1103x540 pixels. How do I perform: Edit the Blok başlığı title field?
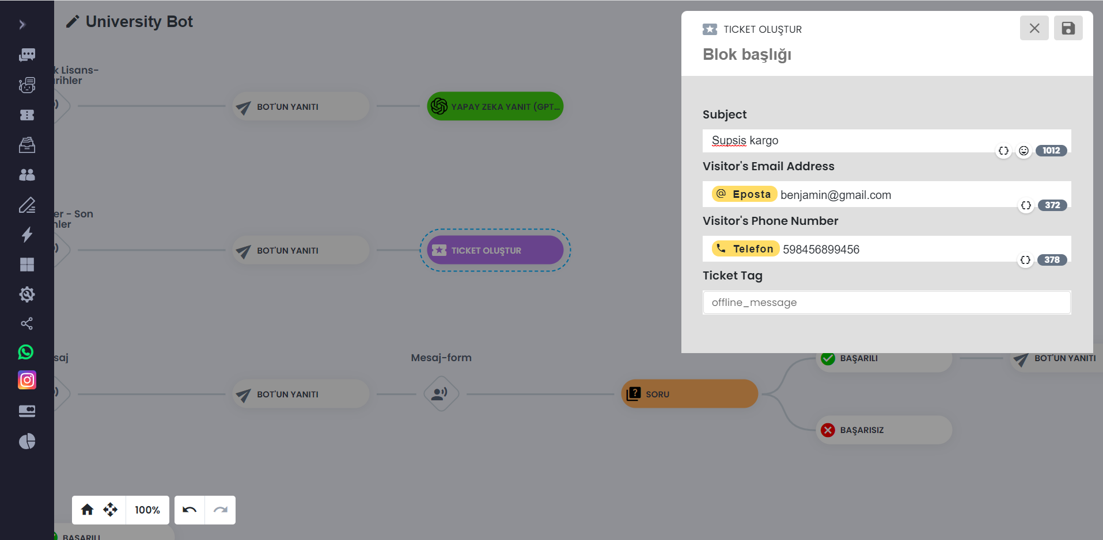click(747, 55)
